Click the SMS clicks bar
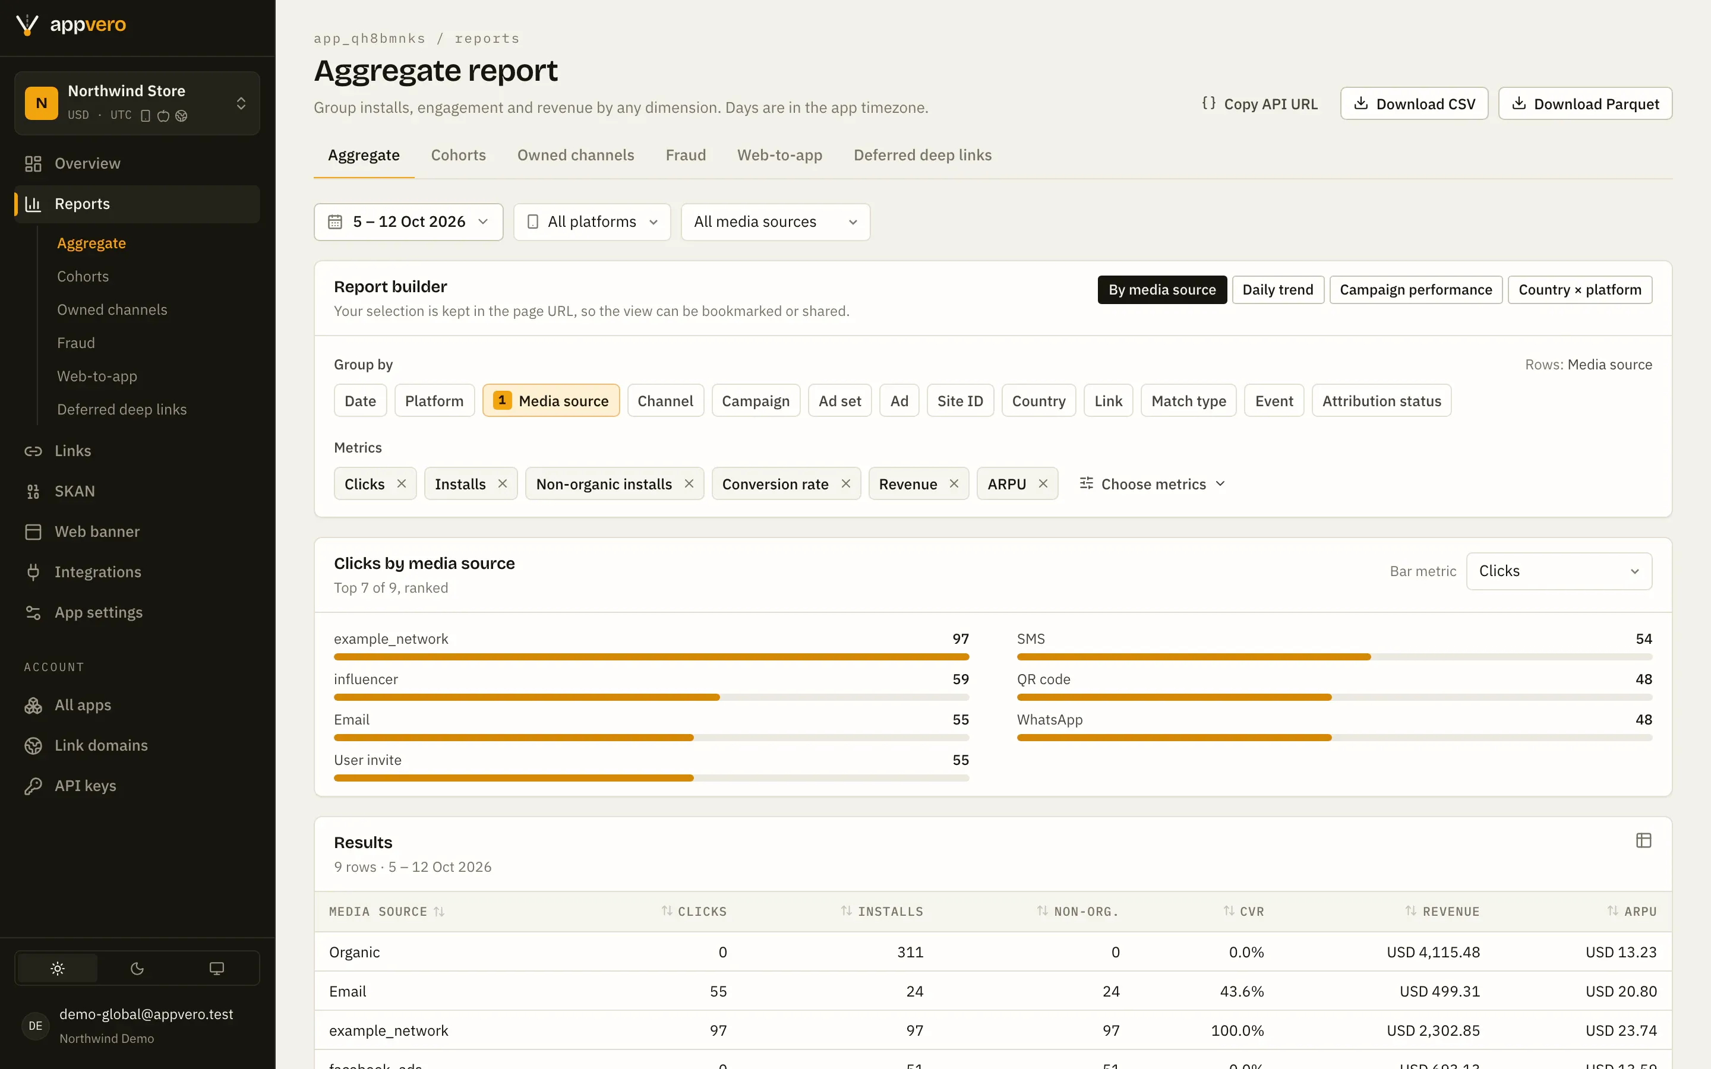 [1334, 656]
